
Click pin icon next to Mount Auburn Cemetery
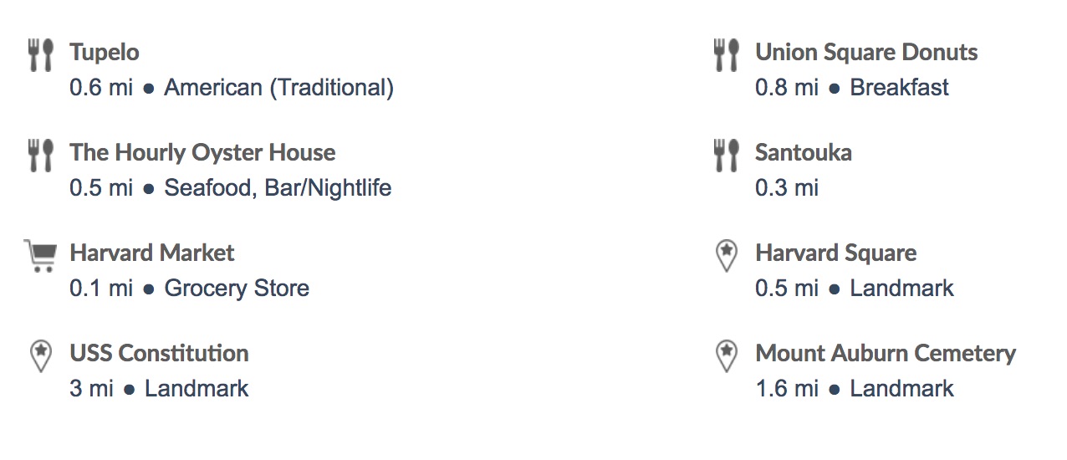pos(727,356)
